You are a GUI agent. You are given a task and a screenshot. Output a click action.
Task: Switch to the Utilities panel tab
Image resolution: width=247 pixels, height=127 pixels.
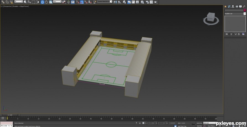(x=244, y=6)
